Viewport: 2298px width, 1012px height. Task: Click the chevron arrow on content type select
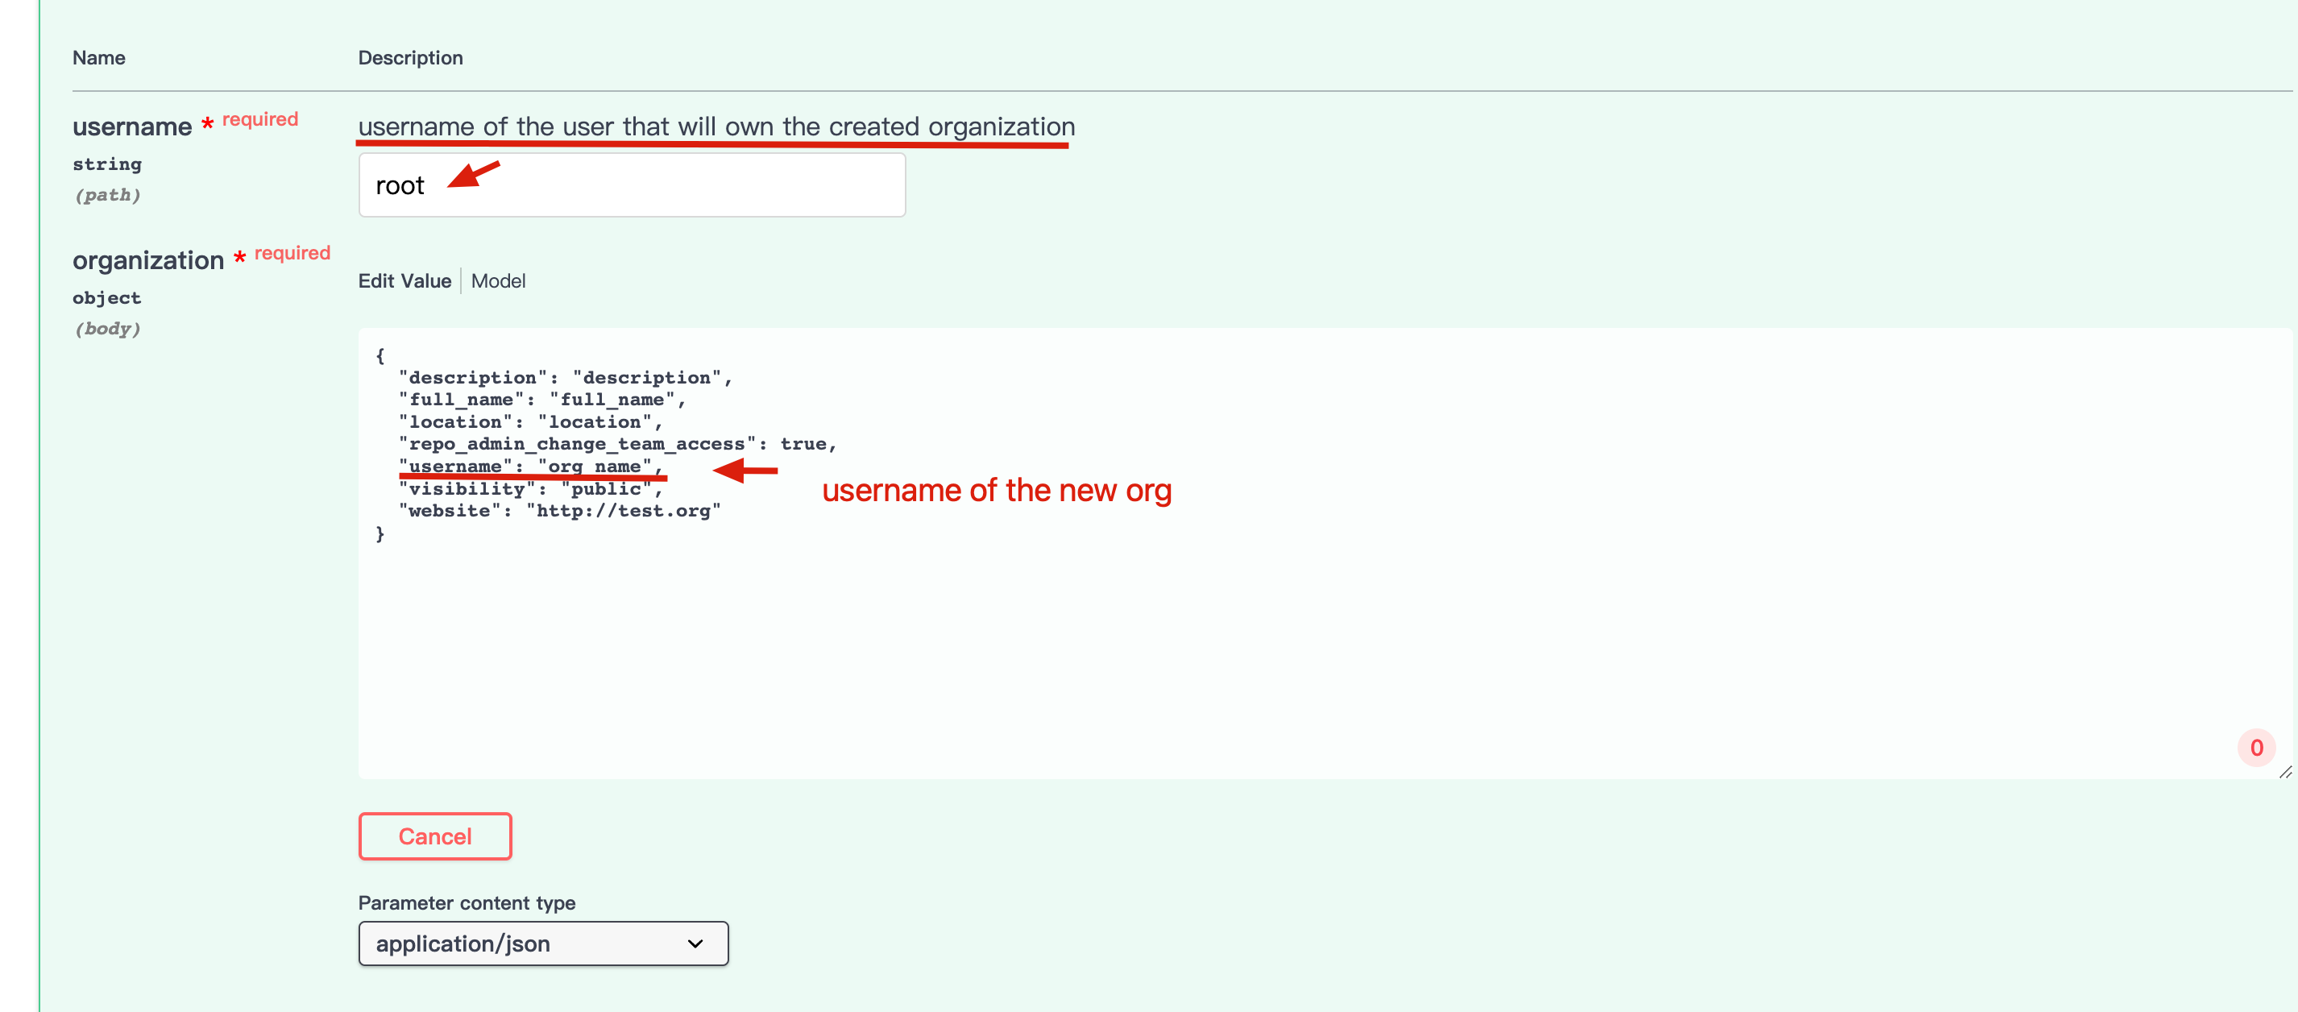tap(695, 944)
